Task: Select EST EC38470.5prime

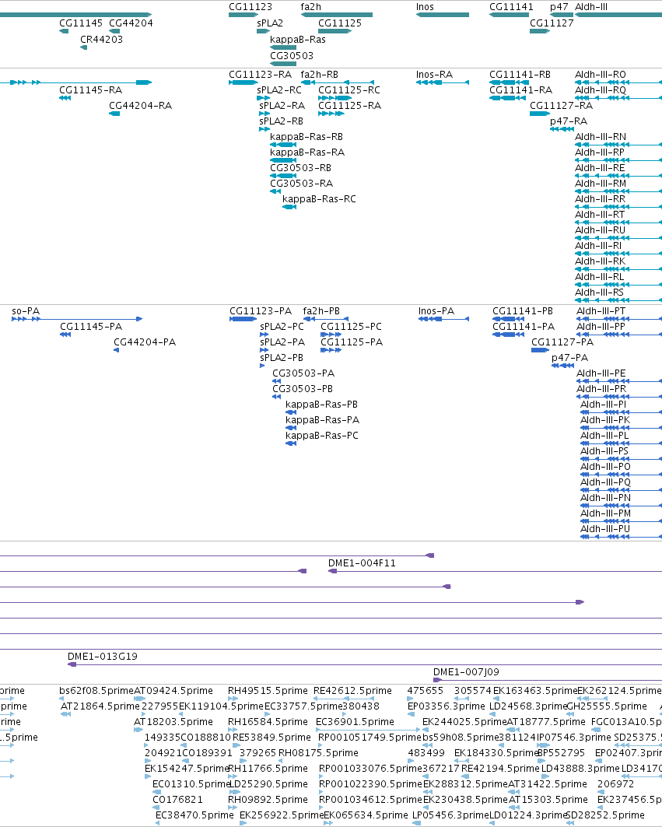Action: 194,815
